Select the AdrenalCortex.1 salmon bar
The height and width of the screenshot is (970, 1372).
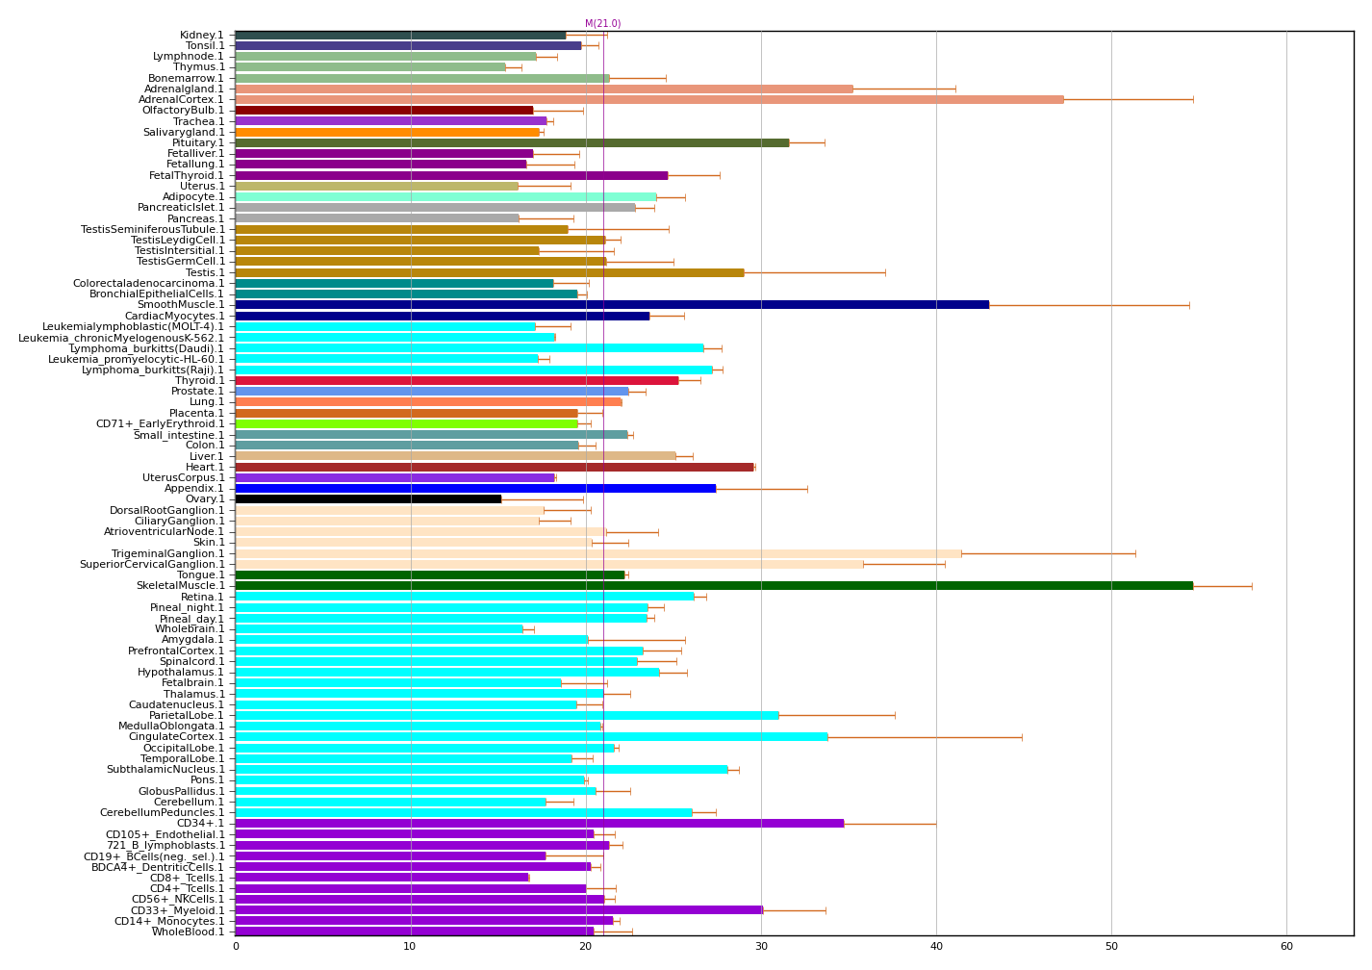pyautogui.click(x=648, y=99)
